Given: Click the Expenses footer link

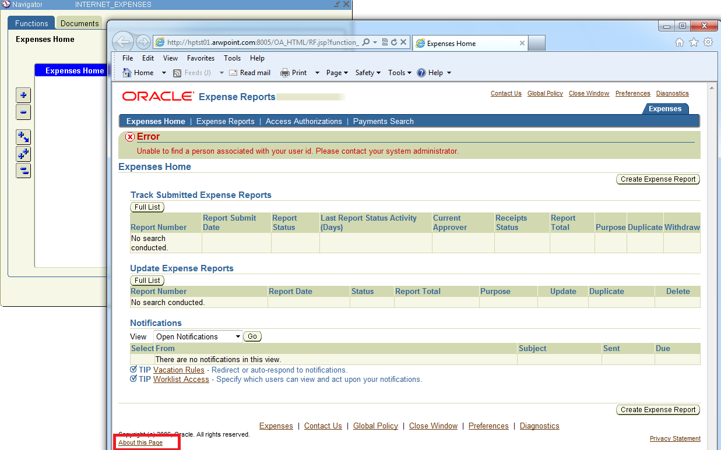Looking at the screenshot, I should [x=276, y=426].
